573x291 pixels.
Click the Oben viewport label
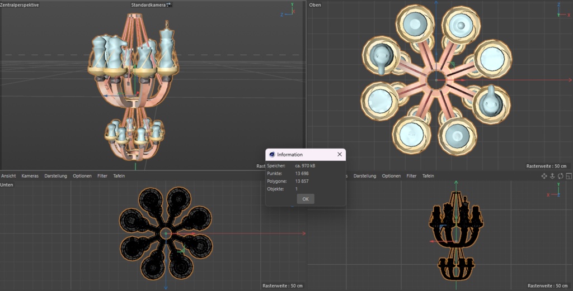315,4
